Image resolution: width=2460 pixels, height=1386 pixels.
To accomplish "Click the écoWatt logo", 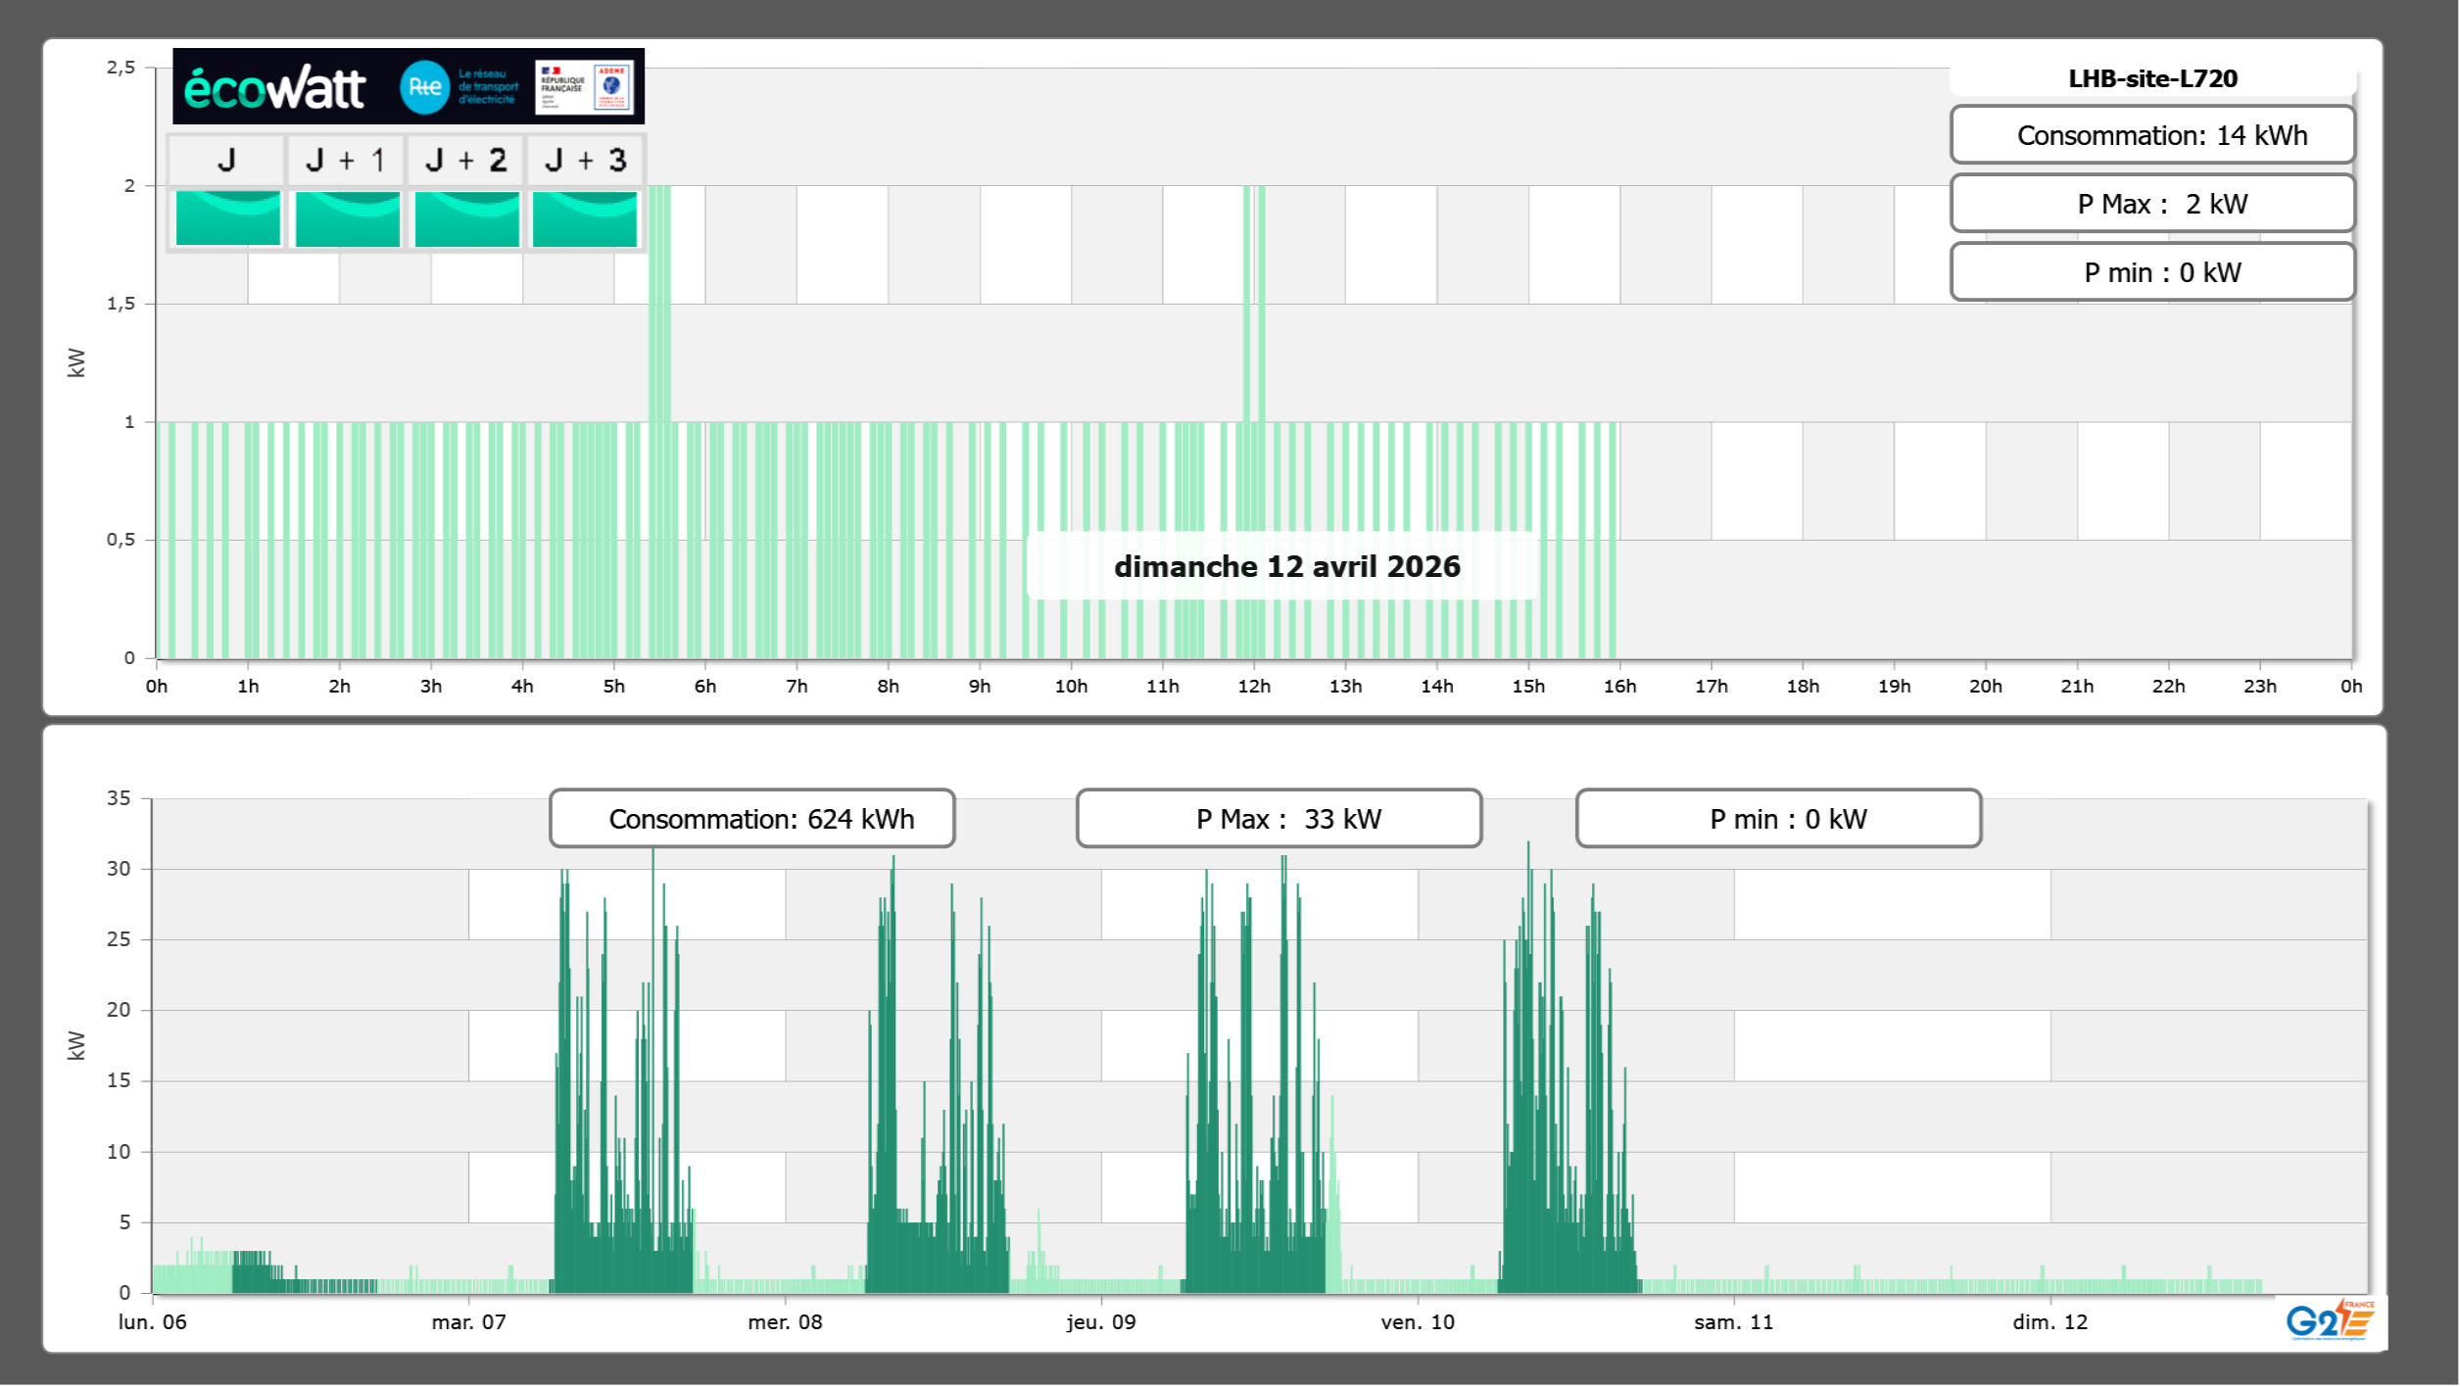I will click(x=274, y=88).
